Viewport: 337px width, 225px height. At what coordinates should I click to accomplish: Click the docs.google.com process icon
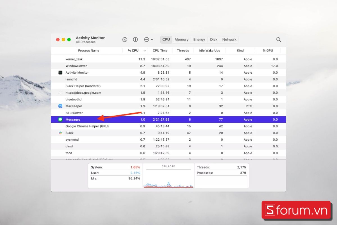tap(60, 93)
